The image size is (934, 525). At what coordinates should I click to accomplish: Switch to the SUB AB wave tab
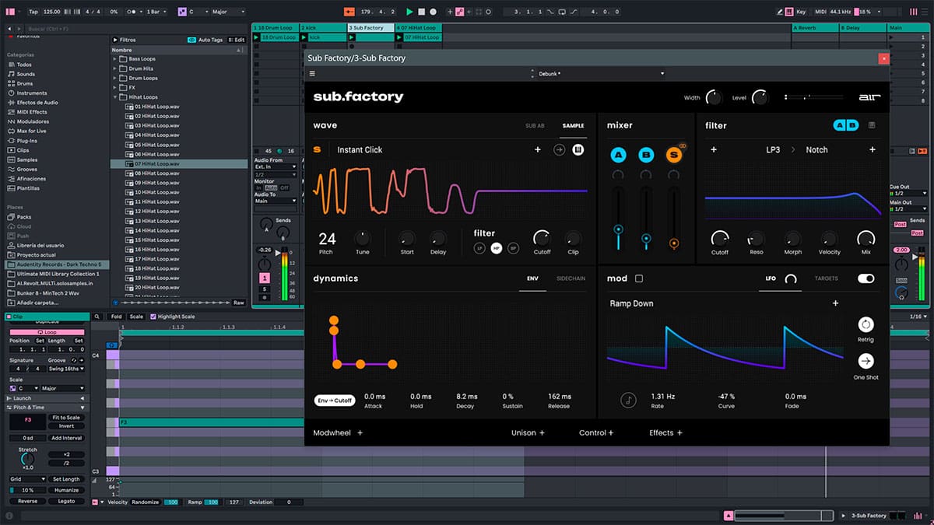click(535, 125)
